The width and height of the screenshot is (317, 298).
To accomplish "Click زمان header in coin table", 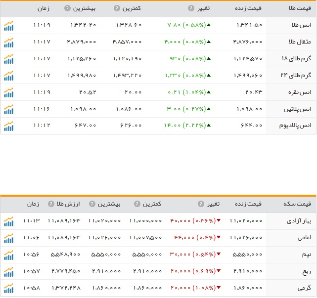I will [x=33, y=204].
